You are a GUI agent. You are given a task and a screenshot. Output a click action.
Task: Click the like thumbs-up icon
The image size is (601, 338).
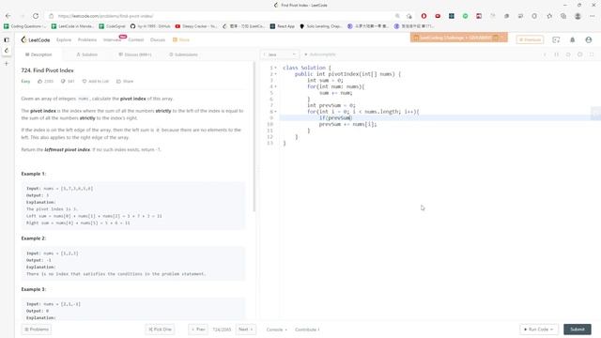coord(39,82)
